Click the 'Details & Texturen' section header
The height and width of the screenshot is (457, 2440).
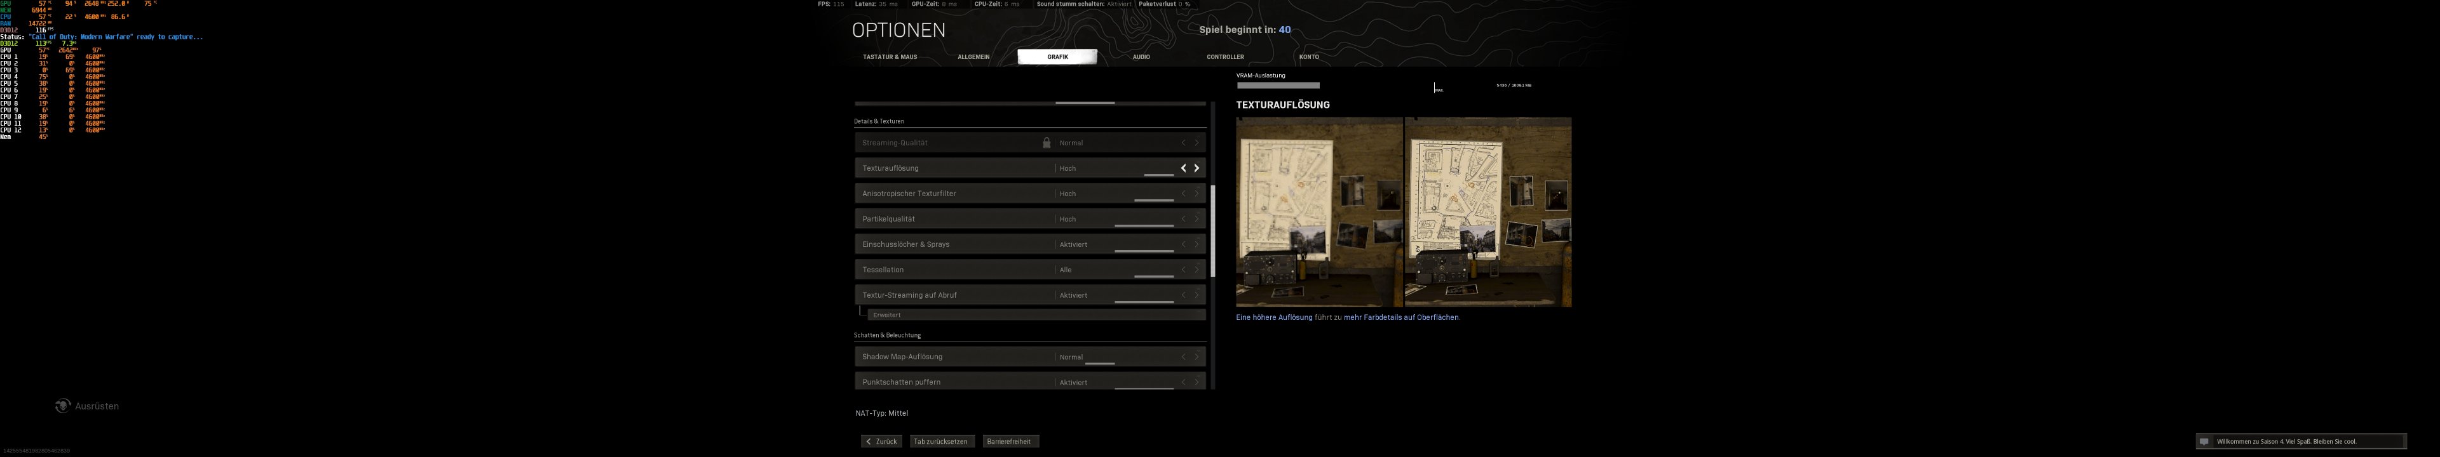879,121
